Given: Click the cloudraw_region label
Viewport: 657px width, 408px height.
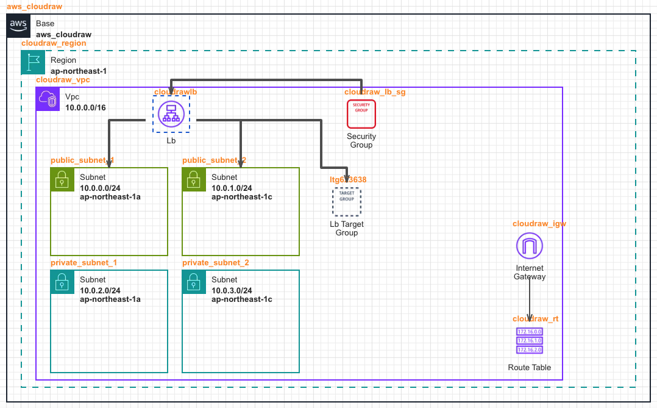Looking at the screenshot, I should pos(54,43).
